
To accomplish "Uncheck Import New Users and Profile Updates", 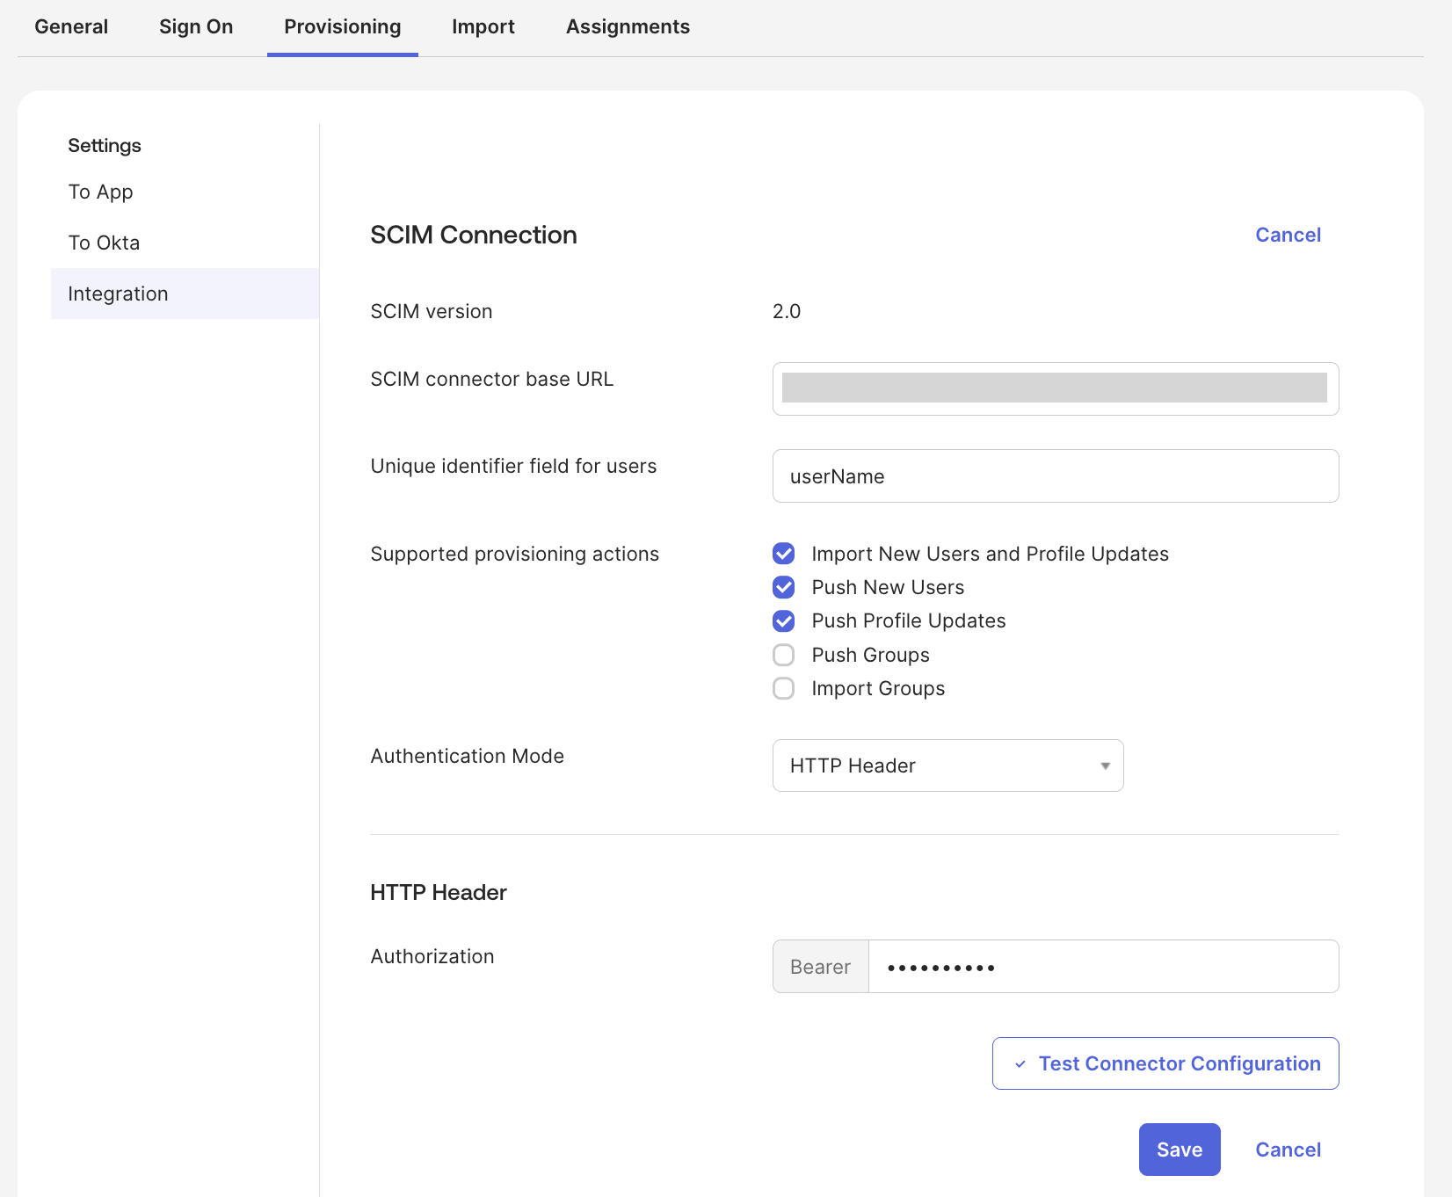I will click(x=783, y=554).
